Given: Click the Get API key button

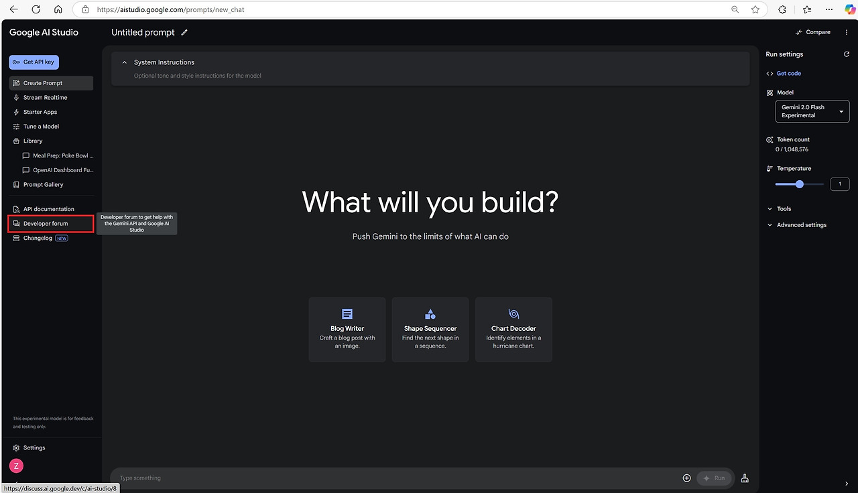Looking at the screenshot, I should (x=34, y=62).
